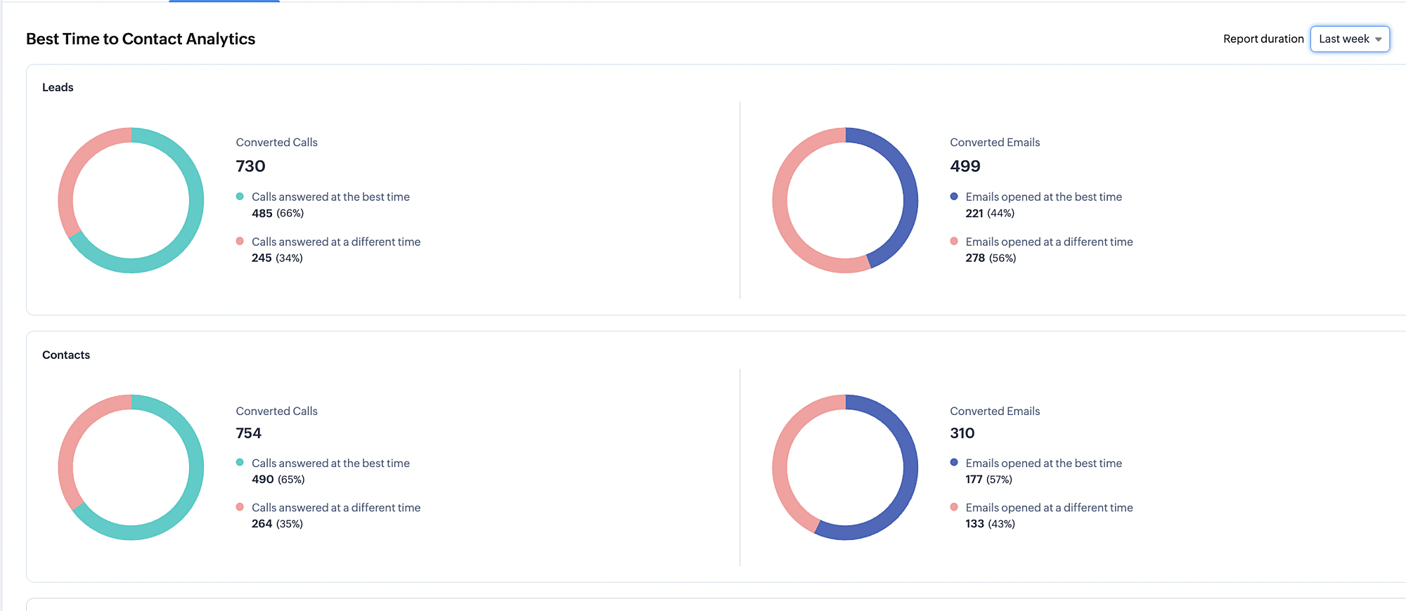This screenshot has width=1406, height=611.
Task: Click the Best Time to Contact Analytics title
Action: pyautogui.click(x=141, y=39)
